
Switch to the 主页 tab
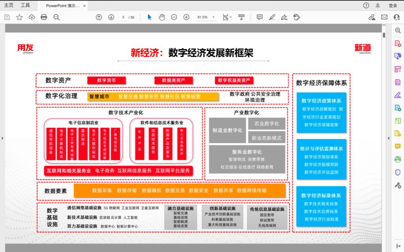[9, 6]
